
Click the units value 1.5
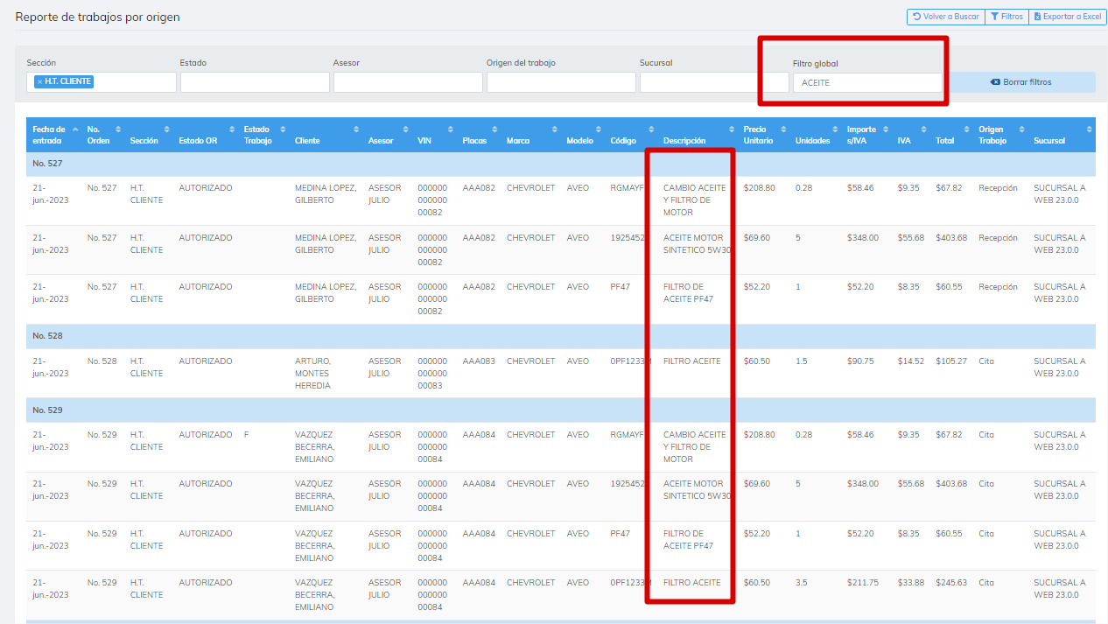(802, 361)
